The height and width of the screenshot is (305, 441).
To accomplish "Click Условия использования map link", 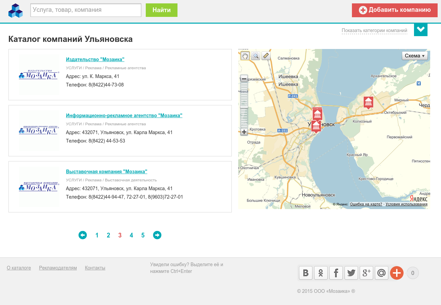I will 407,204.
